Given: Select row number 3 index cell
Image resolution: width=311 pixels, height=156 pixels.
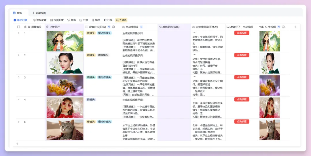Looking at the screenshot, I should click(19, 77).
